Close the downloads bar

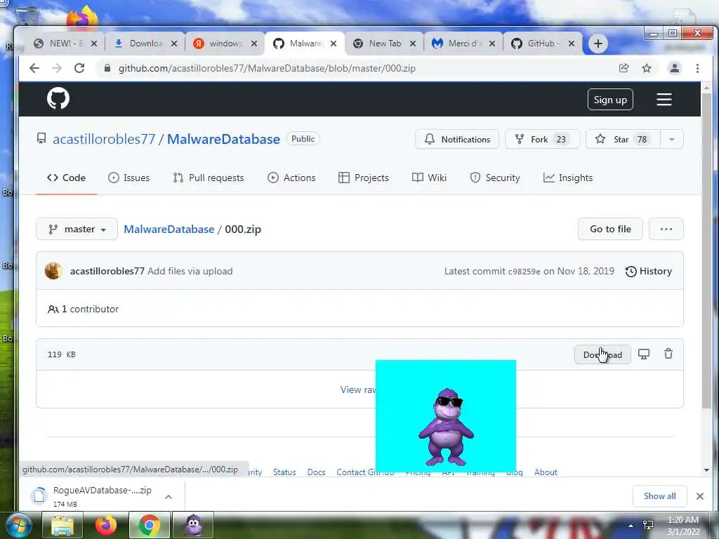pos(700,496)
